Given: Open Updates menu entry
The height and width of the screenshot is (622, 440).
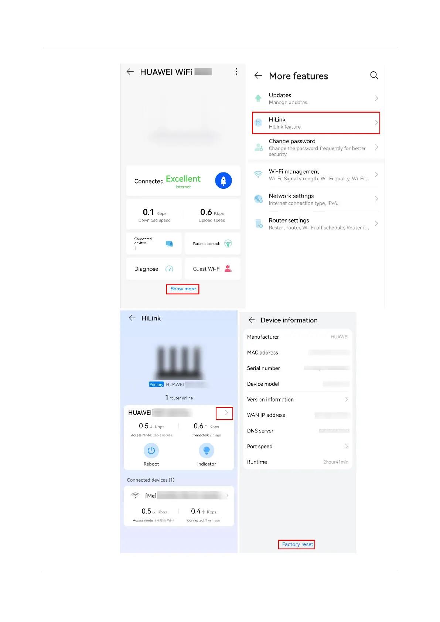Looking at the screenshot, I should point(316,99).
